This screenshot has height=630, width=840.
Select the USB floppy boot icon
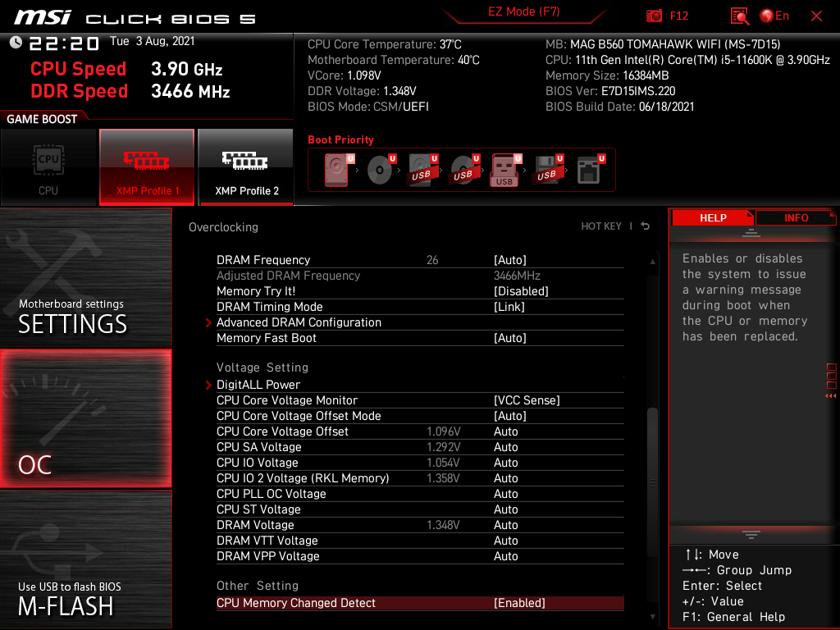(548, 170)
